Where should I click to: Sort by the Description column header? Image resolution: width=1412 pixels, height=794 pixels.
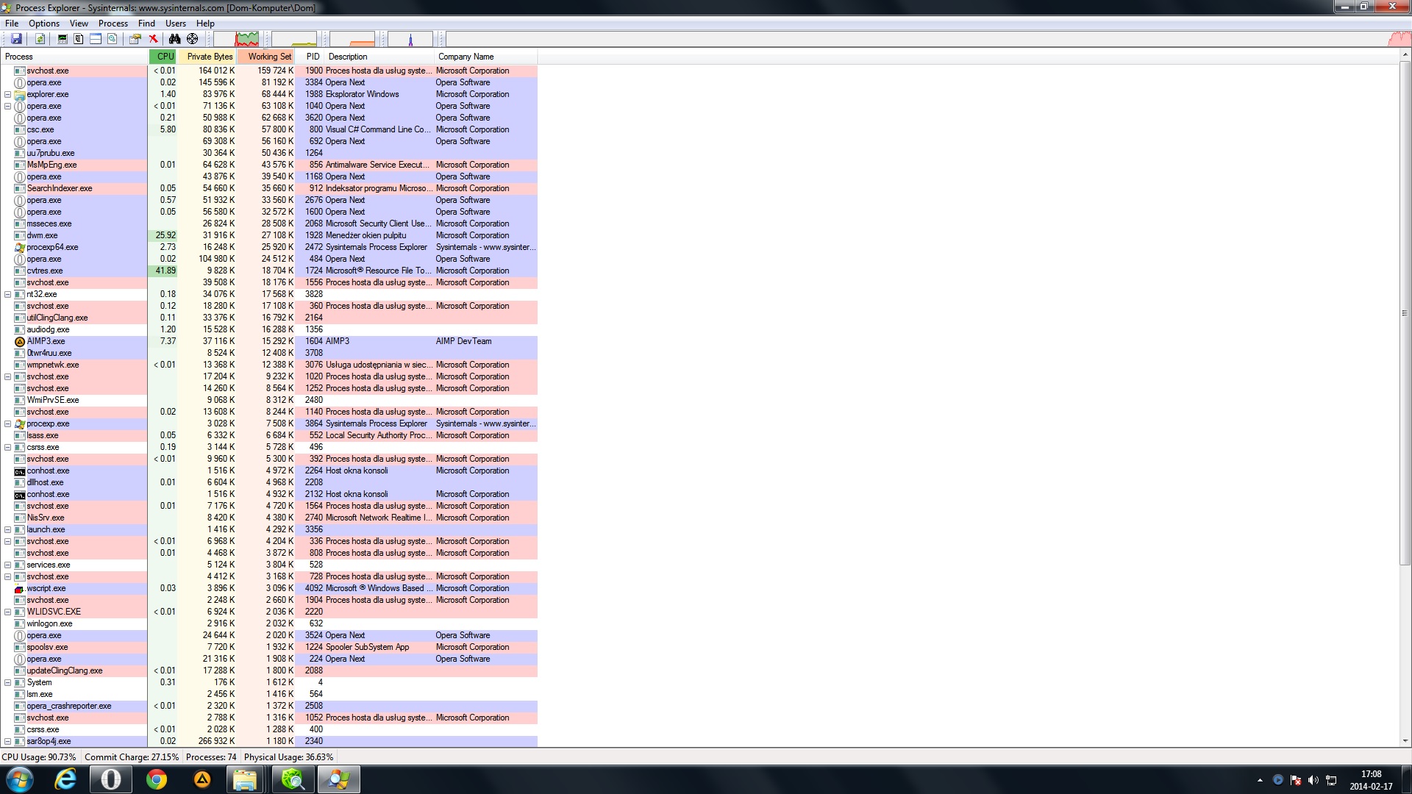tap(379, 57)
